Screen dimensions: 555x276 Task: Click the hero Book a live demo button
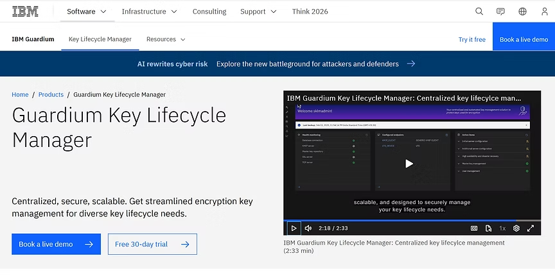coord(57,244)
